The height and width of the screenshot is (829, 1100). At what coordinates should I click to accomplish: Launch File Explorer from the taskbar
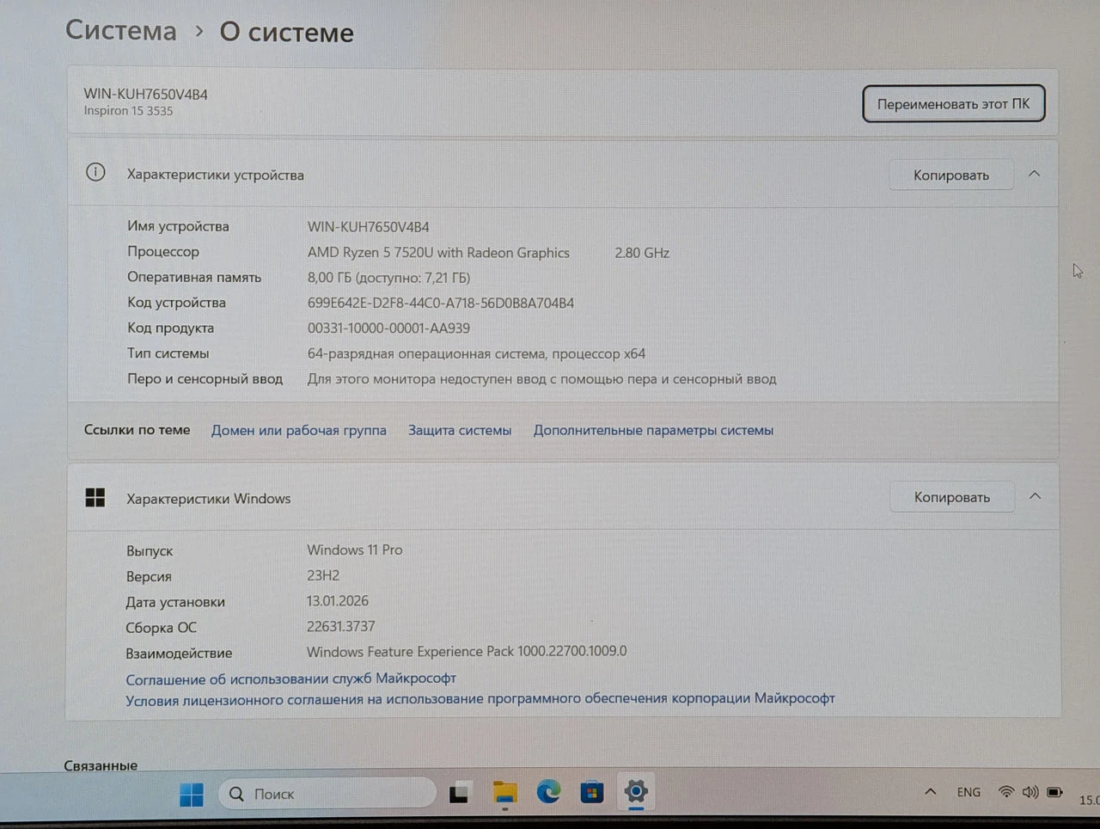(504, 793)
